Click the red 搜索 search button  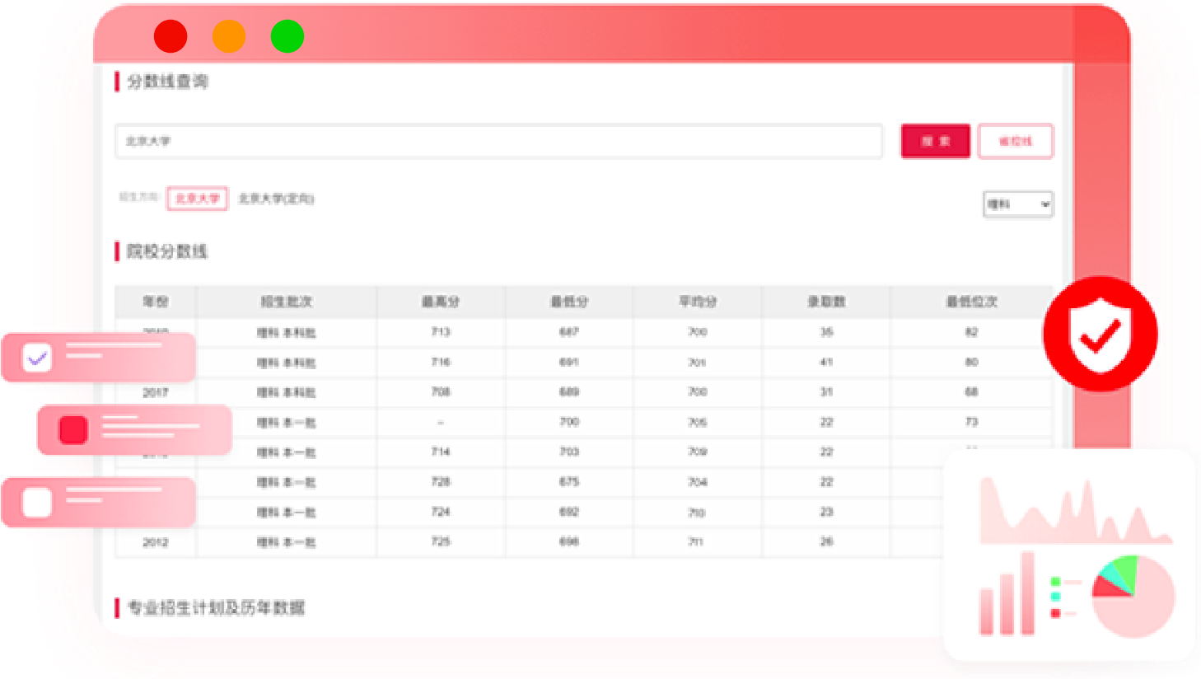pyautogui.click(x=935, y=141)
